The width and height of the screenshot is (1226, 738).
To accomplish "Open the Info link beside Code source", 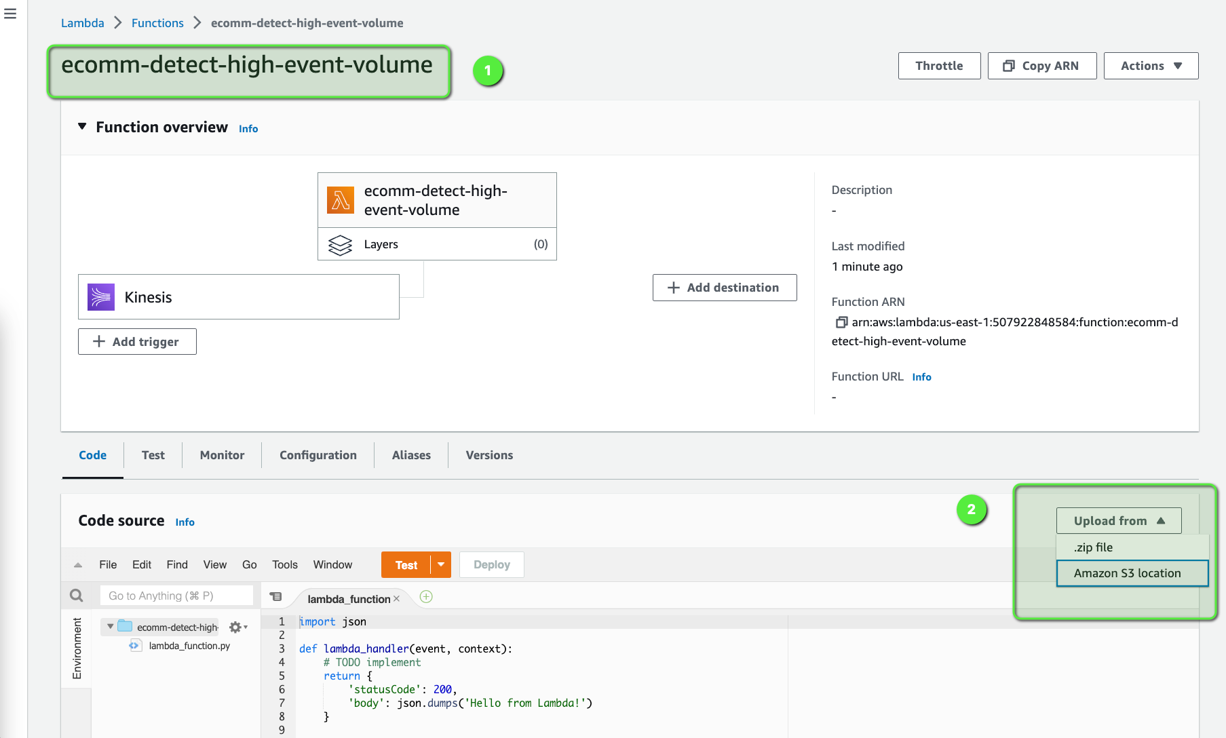I will pyautogui.click(x=185, y=522).
